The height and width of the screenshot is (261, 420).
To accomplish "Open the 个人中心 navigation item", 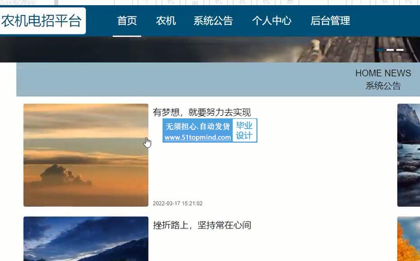I will (x=271, y=21).
